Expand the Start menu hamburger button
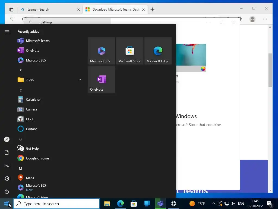This screenshot has height=209, width=278. 7,32
